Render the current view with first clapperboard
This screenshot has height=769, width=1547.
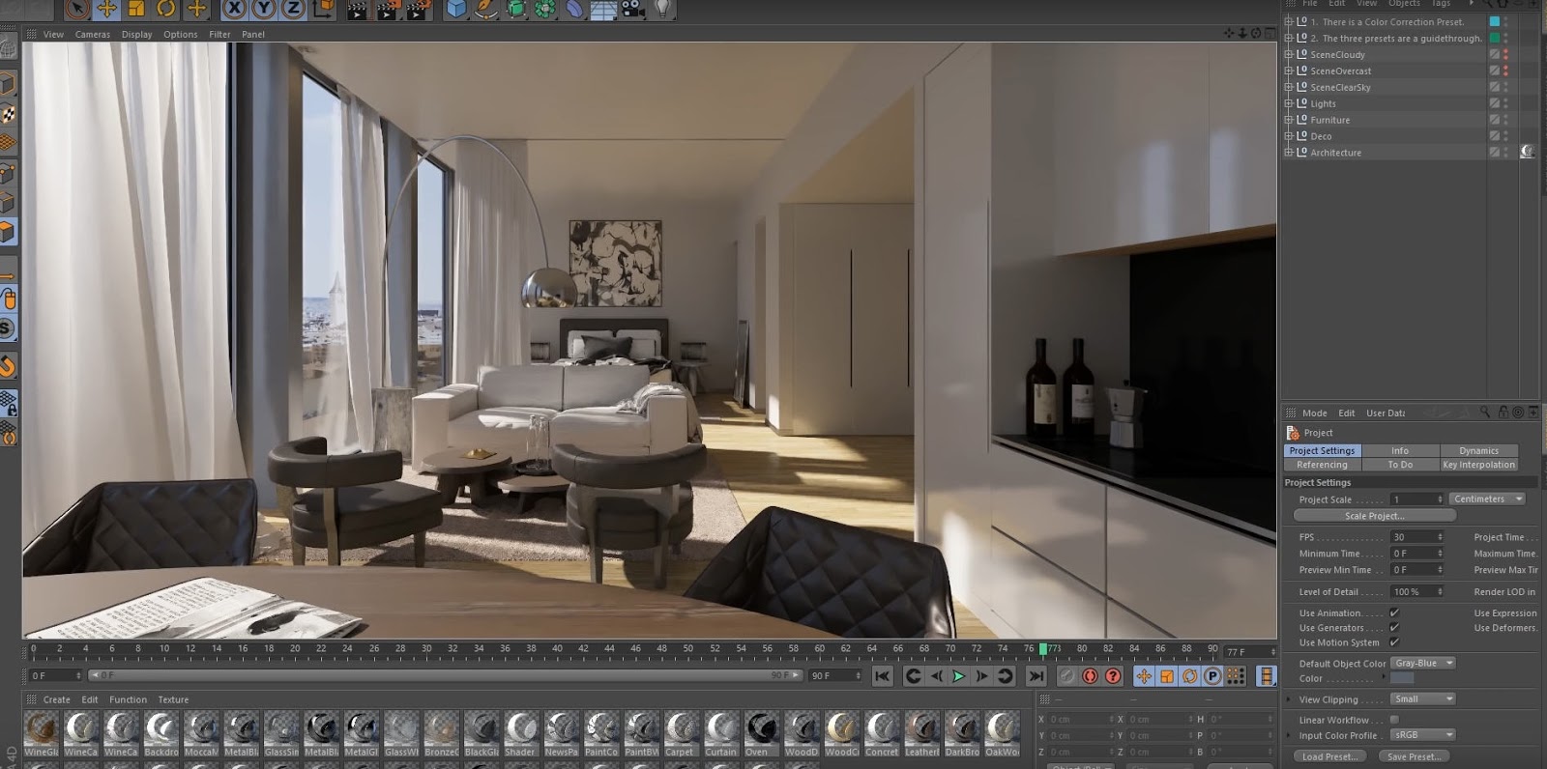[357, 10]
